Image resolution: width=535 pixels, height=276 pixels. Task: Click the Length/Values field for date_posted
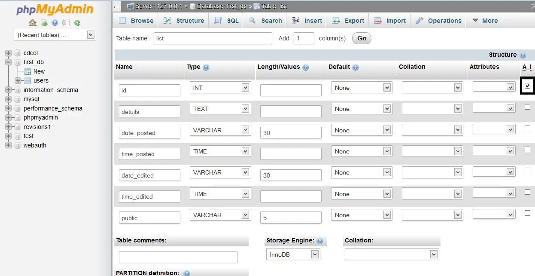291,133
